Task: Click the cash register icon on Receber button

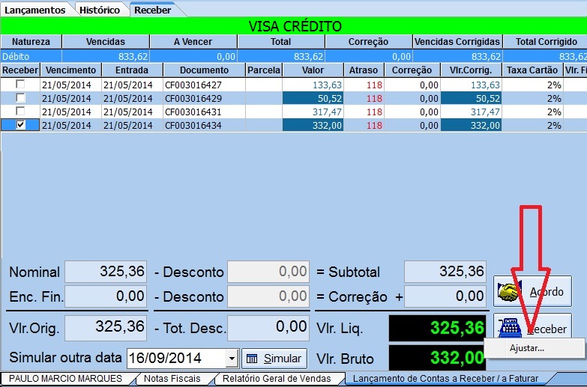Action: 510,328
